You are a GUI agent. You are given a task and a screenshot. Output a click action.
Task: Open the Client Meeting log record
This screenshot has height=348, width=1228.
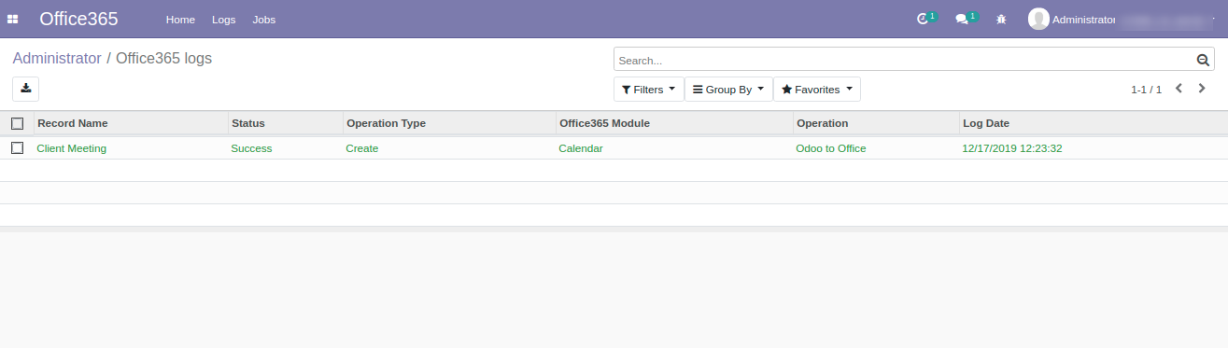72,148
